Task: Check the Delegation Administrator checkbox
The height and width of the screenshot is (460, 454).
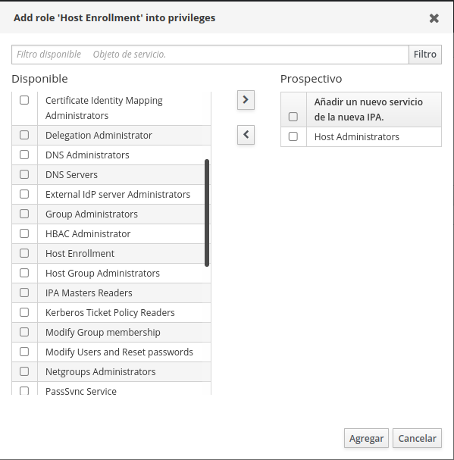Action: click(x=24, y=135)
